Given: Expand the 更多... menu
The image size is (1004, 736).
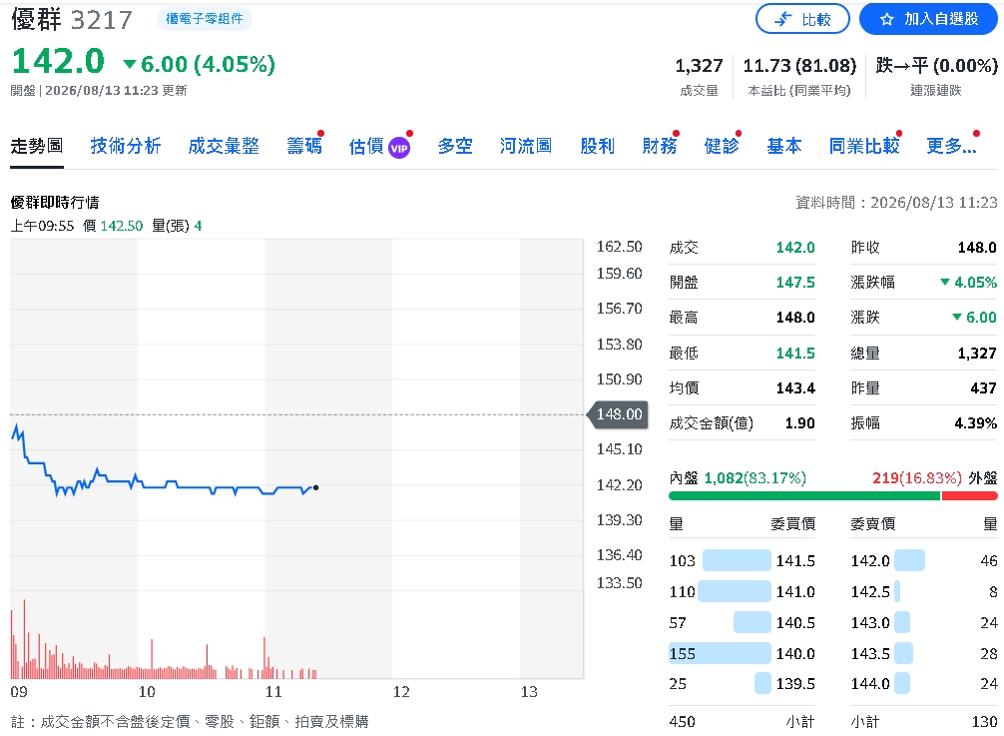Looking at the screenshot, I should pos(951,146).
